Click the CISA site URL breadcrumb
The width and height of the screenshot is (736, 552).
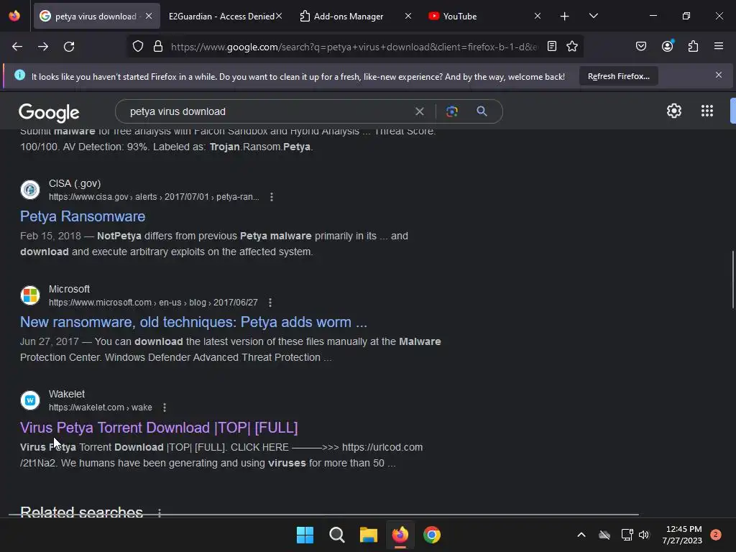click(154, 197)
